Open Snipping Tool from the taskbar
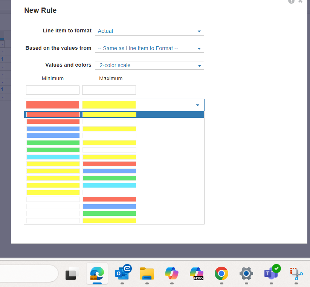Image resolution: width=310 pixels, height=287 pixels. coord(296,274)
